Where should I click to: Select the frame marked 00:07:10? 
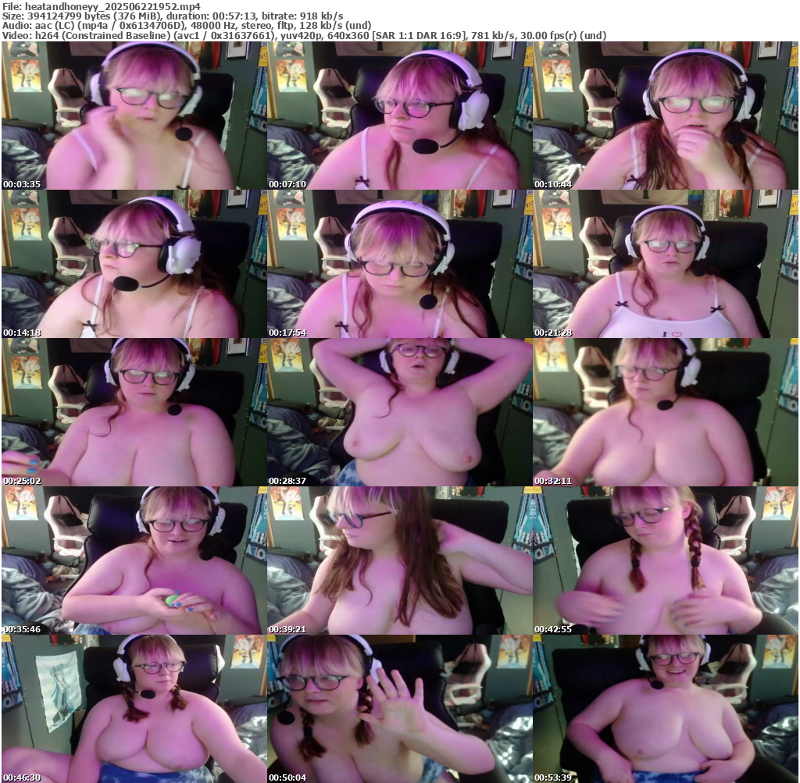tap(399, 116)
